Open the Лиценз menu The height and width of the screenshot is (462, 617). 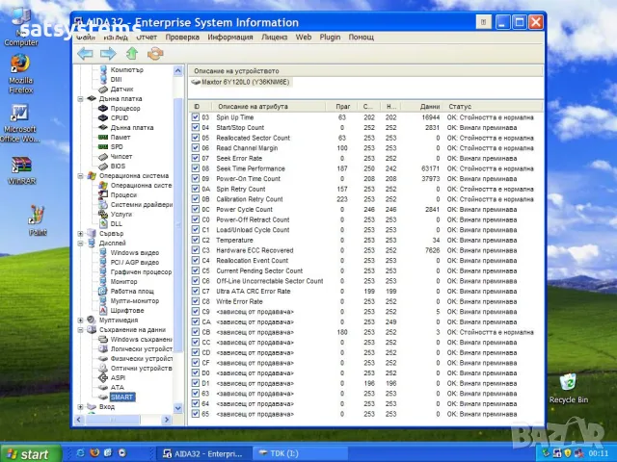coord(274,38)
